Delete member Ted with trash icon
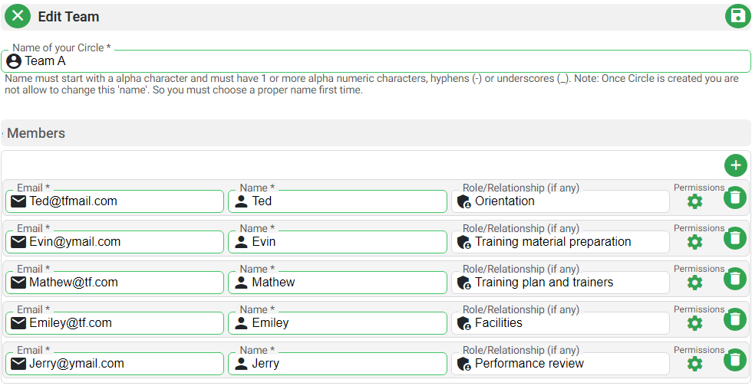Image resolution: width=752 pixels, height=389 pixels. [735, 198]
